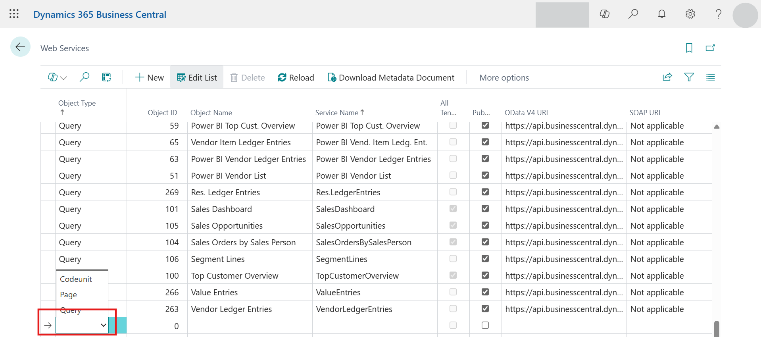Image resolution: width=761 pixels, height=337 pixels.
Task: Toggle the filter pane funnel icon
Action: (689, 77)
